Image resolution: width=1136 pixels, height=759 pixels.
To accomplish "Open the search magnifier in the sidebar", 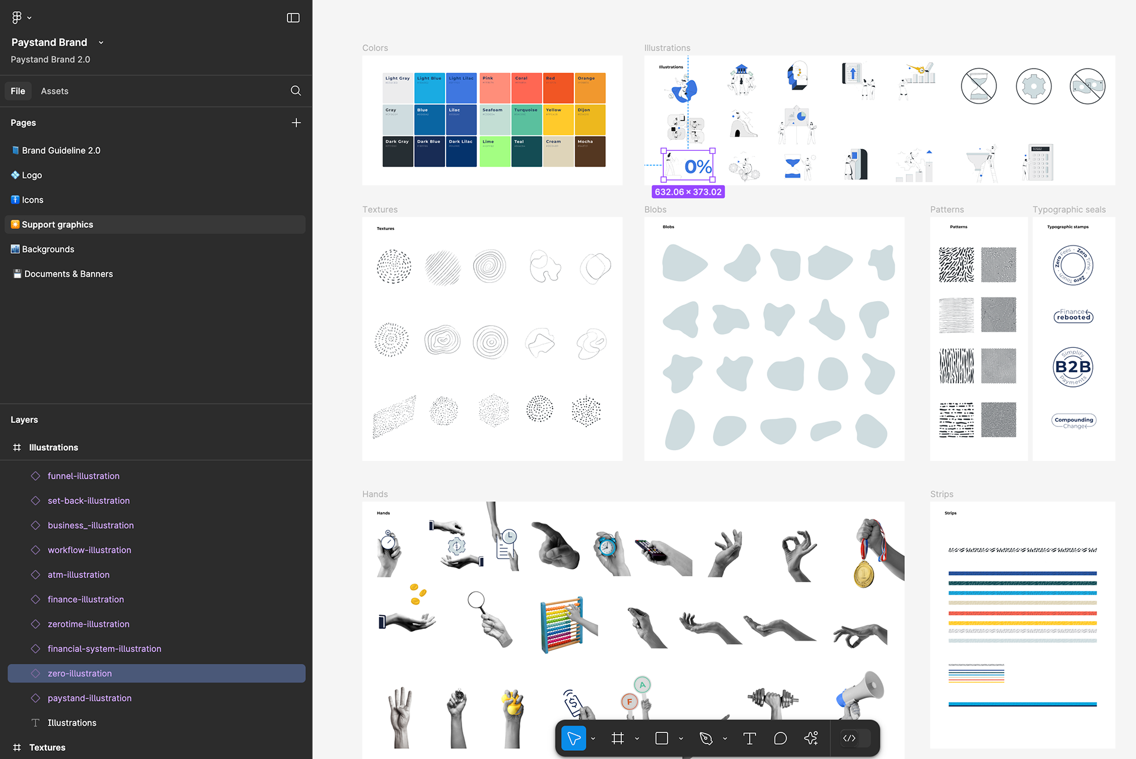I will click(296, 91).
